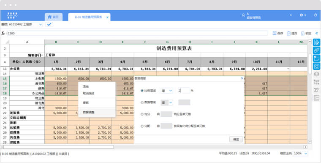Close the 数据调整 dialog
The image size is (321, 163).
coord(242,78)
